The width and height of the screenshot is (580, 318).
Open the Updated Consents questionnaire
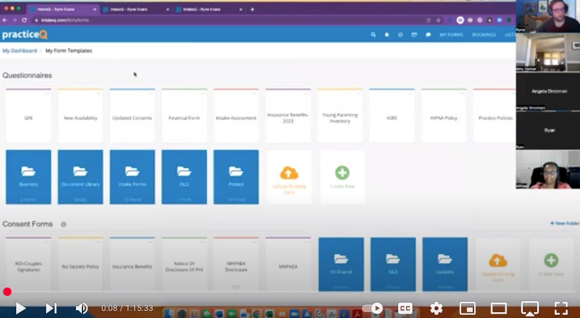point(132,116)
